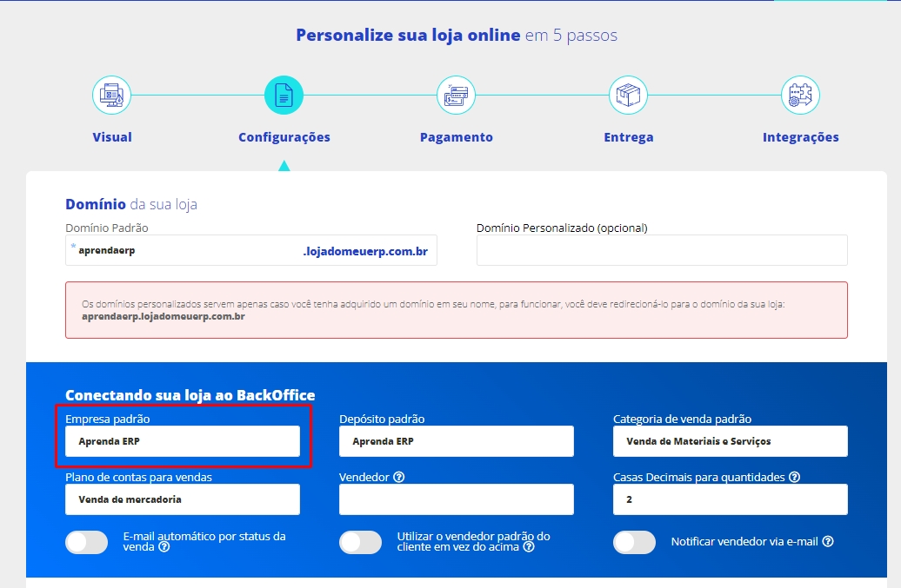
Task: Select the Entrega box icon
Action: [x=628, y=96]
